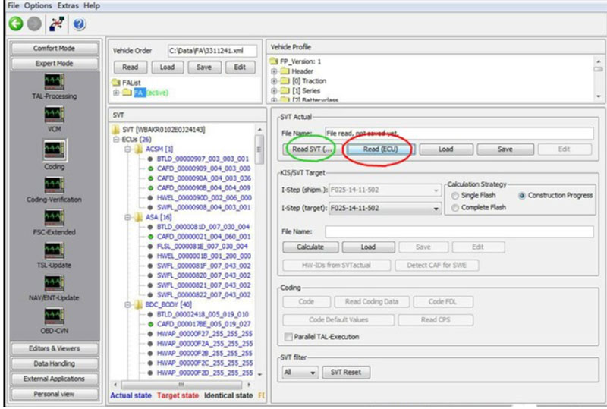Open the SVT filter All dropdown
The image size is (607, 409).
pyautogui.click(x=313, y=373)
